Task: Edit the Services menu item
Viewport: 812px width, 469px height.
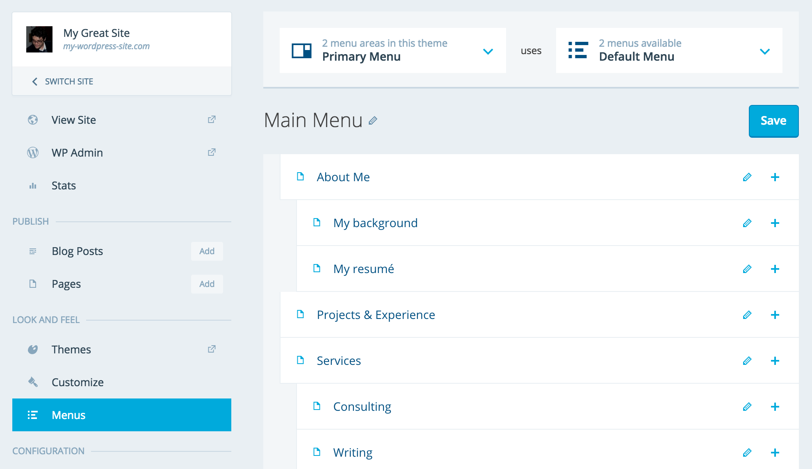Action: [747, 361]
